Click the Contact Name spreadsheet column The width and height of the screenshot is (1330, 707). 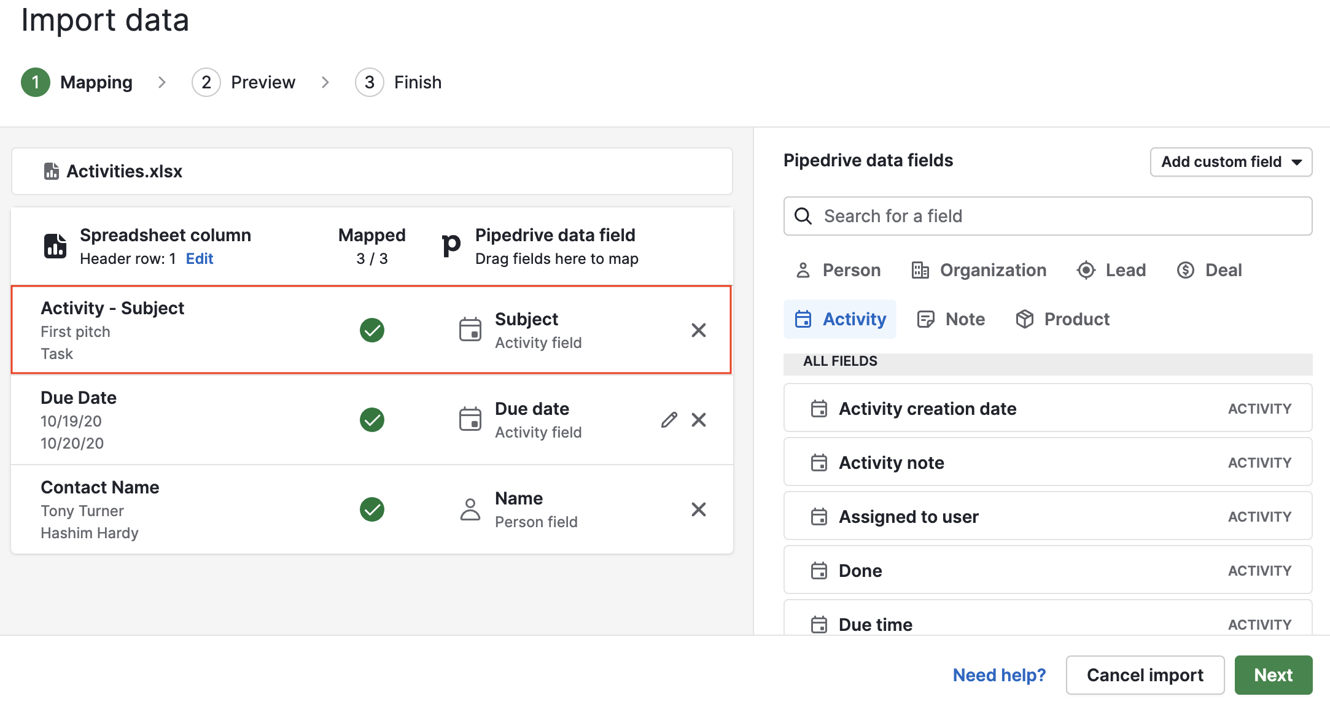pyautogui.click(x=100, y=487)
